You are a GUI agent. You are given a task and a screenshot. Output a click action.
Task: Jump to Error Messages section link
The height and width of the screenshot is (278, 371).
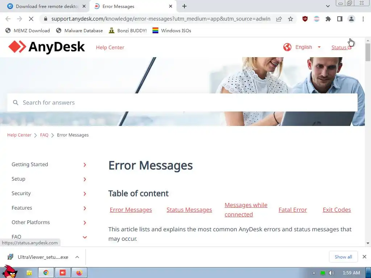tap(131, 210)
